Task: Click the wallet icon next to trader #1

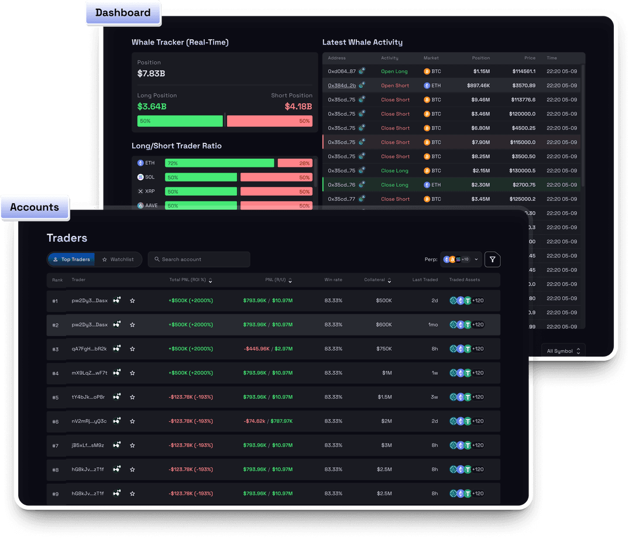Action: (117, 300)
